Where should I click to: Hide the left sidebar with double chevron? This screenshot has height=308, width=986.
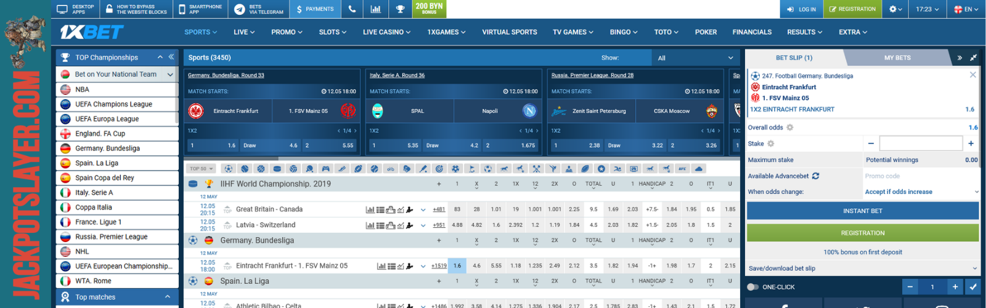(171, 57)
